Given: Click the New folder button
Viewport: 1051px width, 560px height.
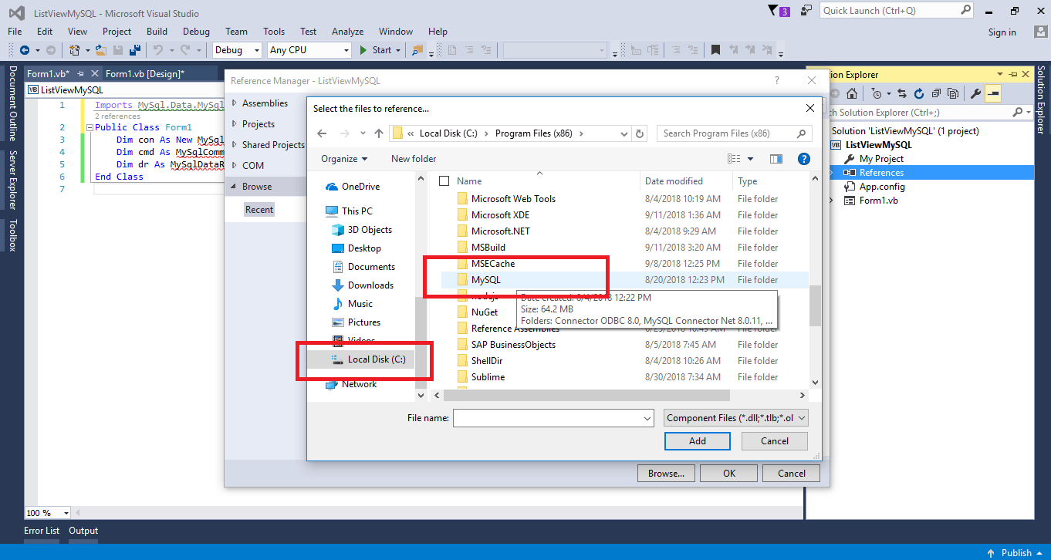Looking at the screenshot, I should point(414,159).
